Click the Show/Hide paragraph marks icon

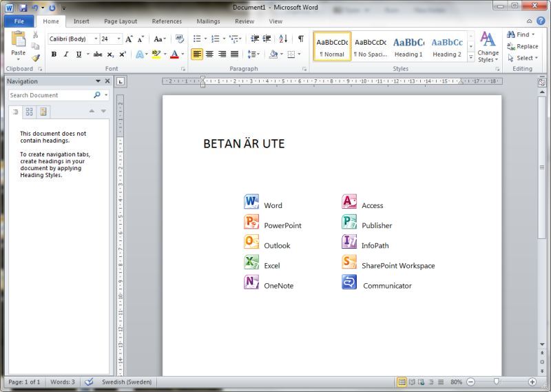coord(300,39)
